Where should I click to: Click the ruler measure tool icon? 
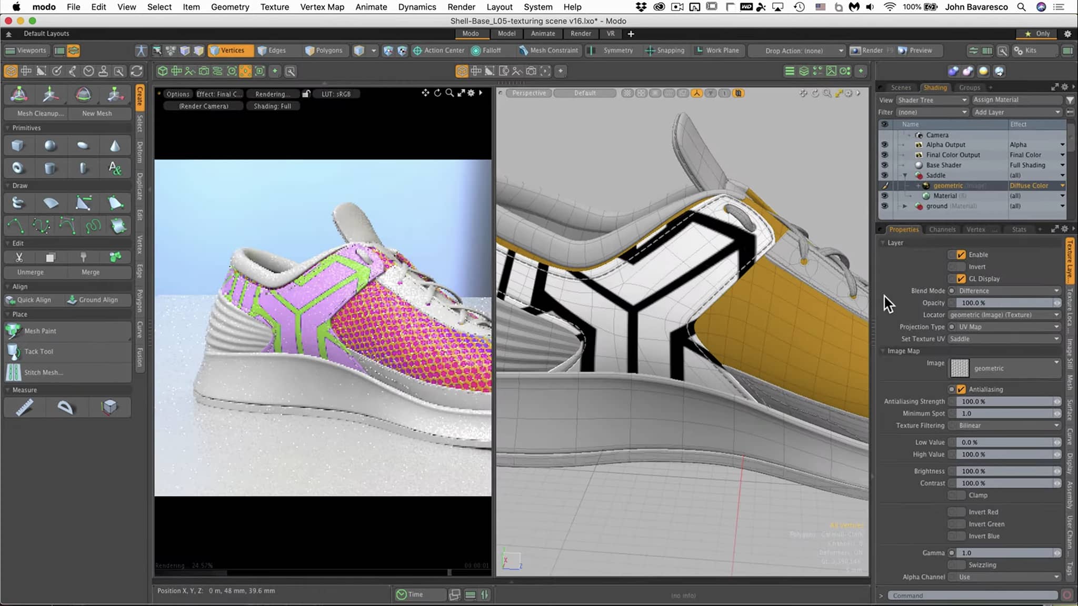click(24, 407)
